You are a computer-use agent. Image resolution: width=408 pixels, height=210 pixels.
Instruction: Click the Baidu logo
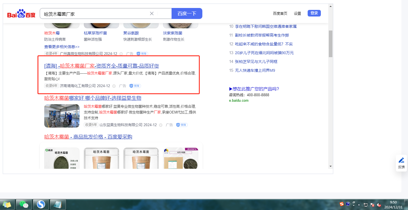[x=21, y=14]
